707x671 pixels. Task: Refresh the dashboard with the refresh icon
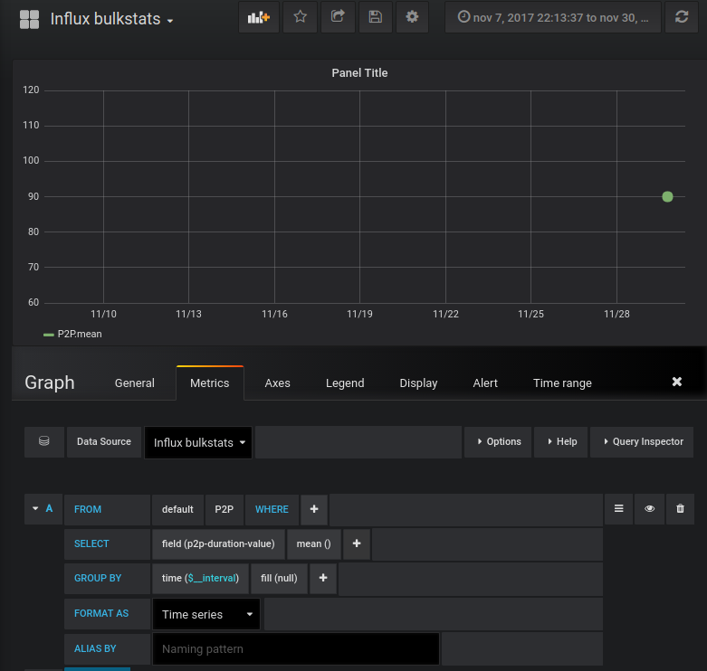point(682,17)
